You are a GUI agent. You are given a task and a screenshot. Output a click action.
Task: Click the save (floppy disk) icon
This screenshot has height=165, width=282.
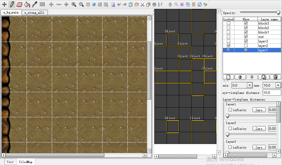(113, 5)
